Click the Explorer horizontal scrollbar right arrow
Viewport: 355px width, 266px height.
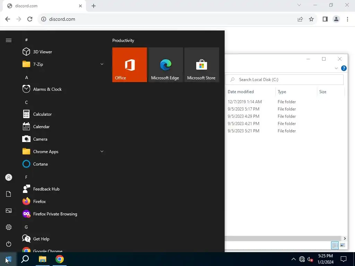(x=345, y=238)
